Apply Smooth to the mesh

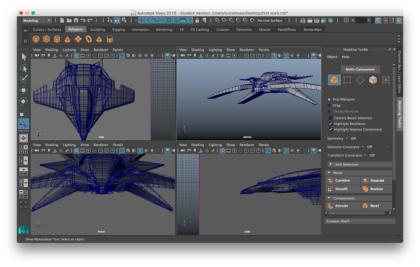pos(343,189)
